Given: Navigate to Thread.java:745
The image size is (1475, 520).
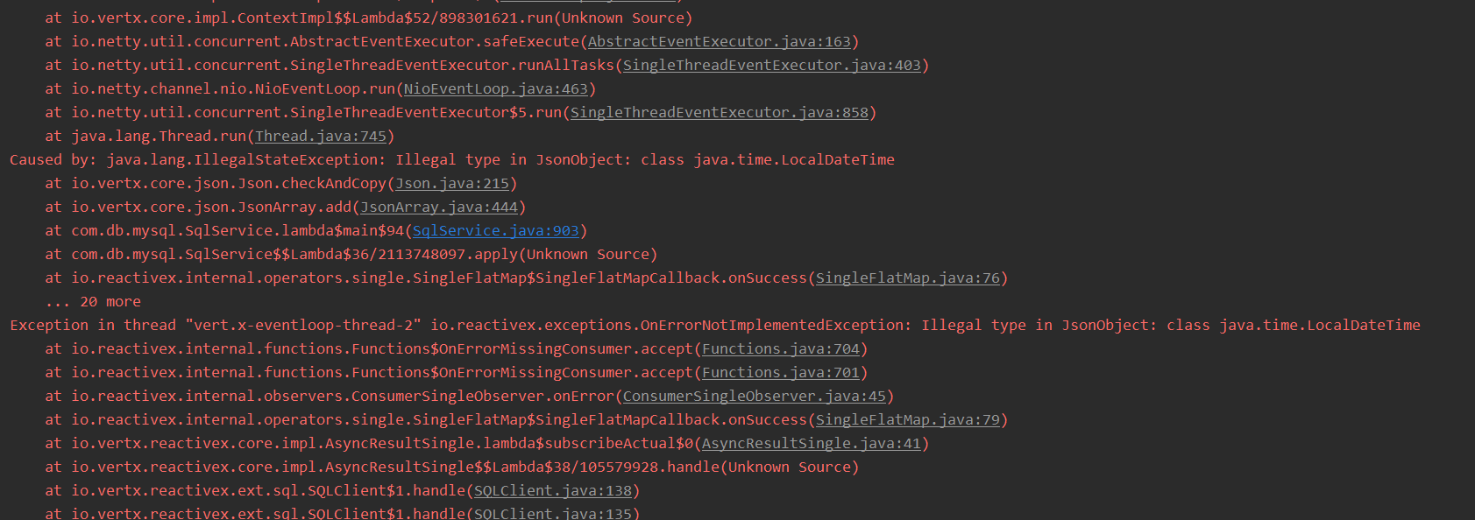Looking at the screenshot, I should 321,136.
